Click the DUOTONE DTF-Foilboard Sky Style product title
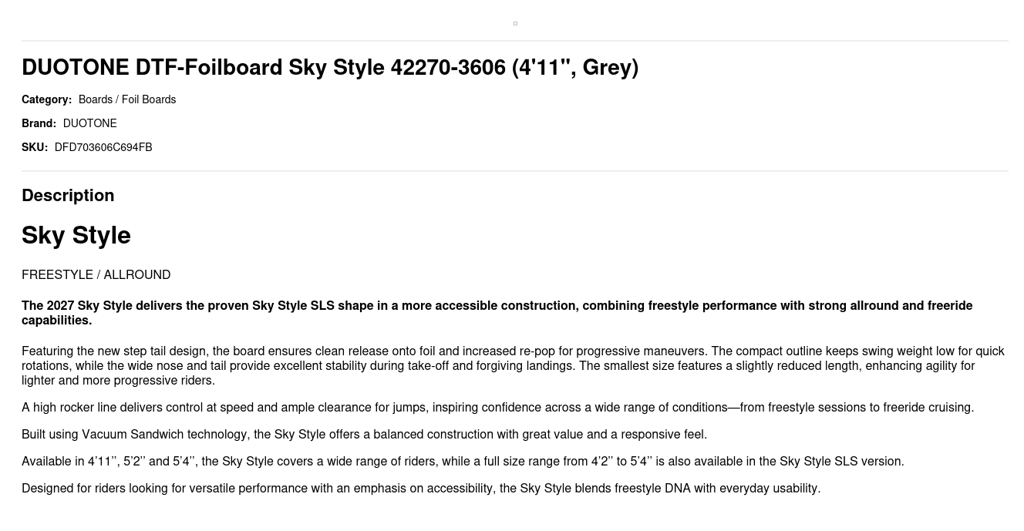The image size is (1024, 531). click(x=330, y=68)
